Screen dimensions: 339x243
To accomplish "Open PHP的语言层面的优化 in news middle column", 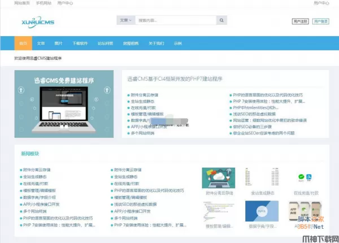I will (149, 190).
